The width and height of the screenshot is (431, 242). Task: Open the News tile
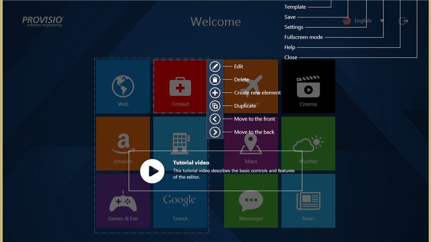(308, 201)
